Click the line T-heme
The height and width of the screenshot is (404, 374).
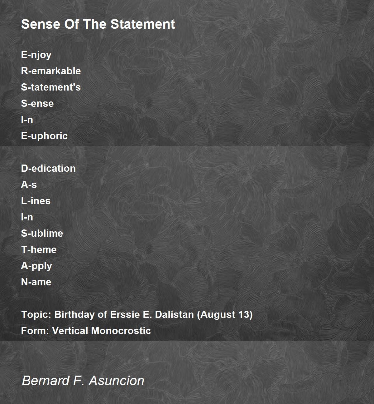click(x=39, y=249)
